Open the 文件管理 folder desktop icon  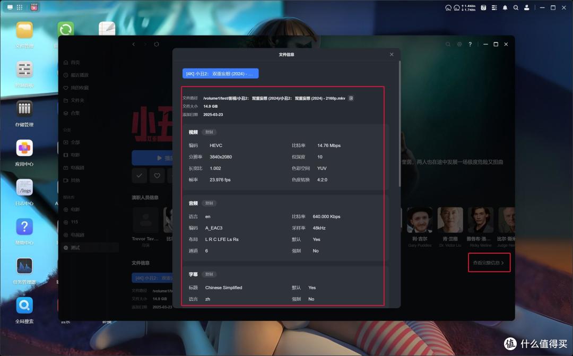click(24, 30)
